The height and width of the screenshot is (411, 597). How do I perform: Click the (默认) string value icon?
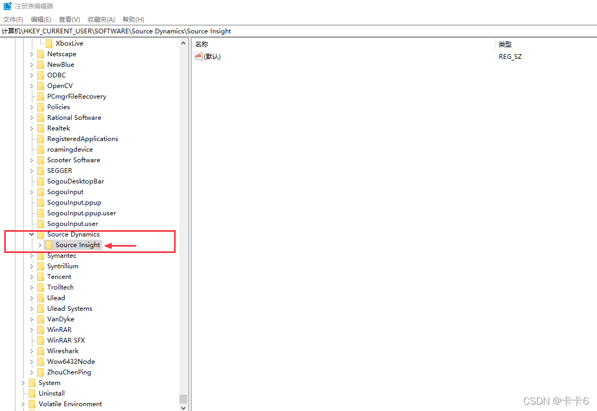pos(198,56)
